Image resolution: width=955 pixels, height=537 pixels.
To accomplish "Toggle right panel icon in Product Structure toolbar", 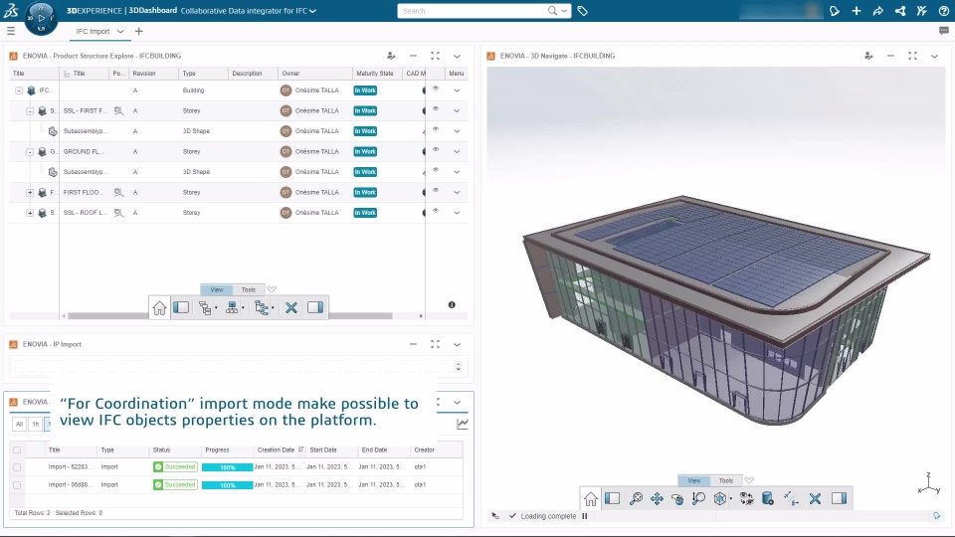I will click(315, 307).
